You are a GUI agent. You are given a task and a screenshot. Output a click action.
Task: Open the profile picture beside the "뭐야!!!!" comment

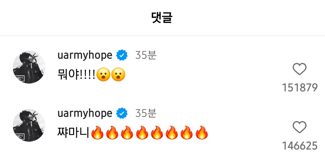(29, 67)
